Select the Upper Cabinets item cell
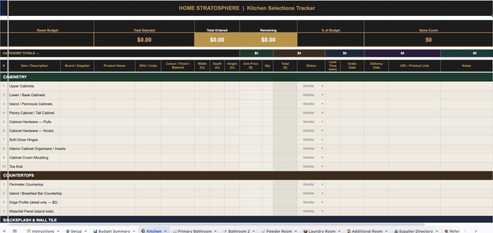493x233 pixels. pyautogui.click(x=34, y=86)
